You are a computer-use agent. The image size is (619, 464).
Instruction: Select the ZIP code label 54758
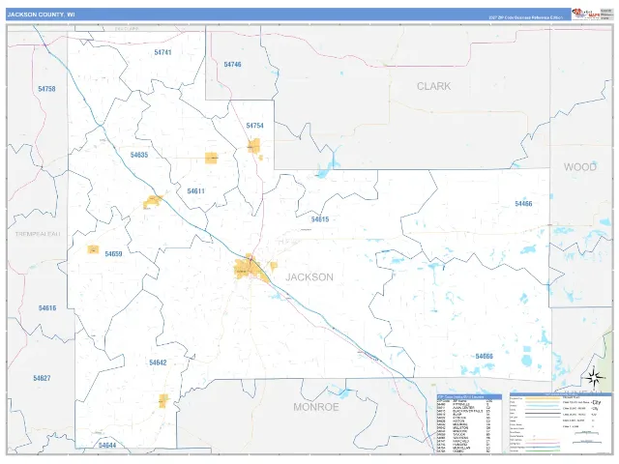pos(46,89)
